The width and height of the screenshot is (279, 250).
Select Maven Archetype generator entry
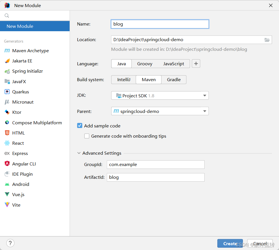tap(35, 51)
